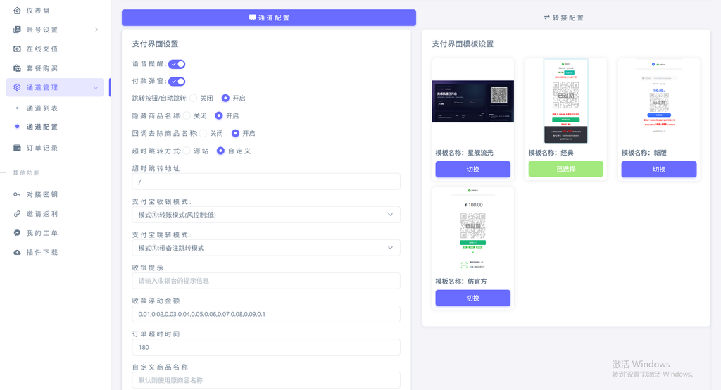Open the 支付宝收银模式 dropdown

[x=266, y=215]
